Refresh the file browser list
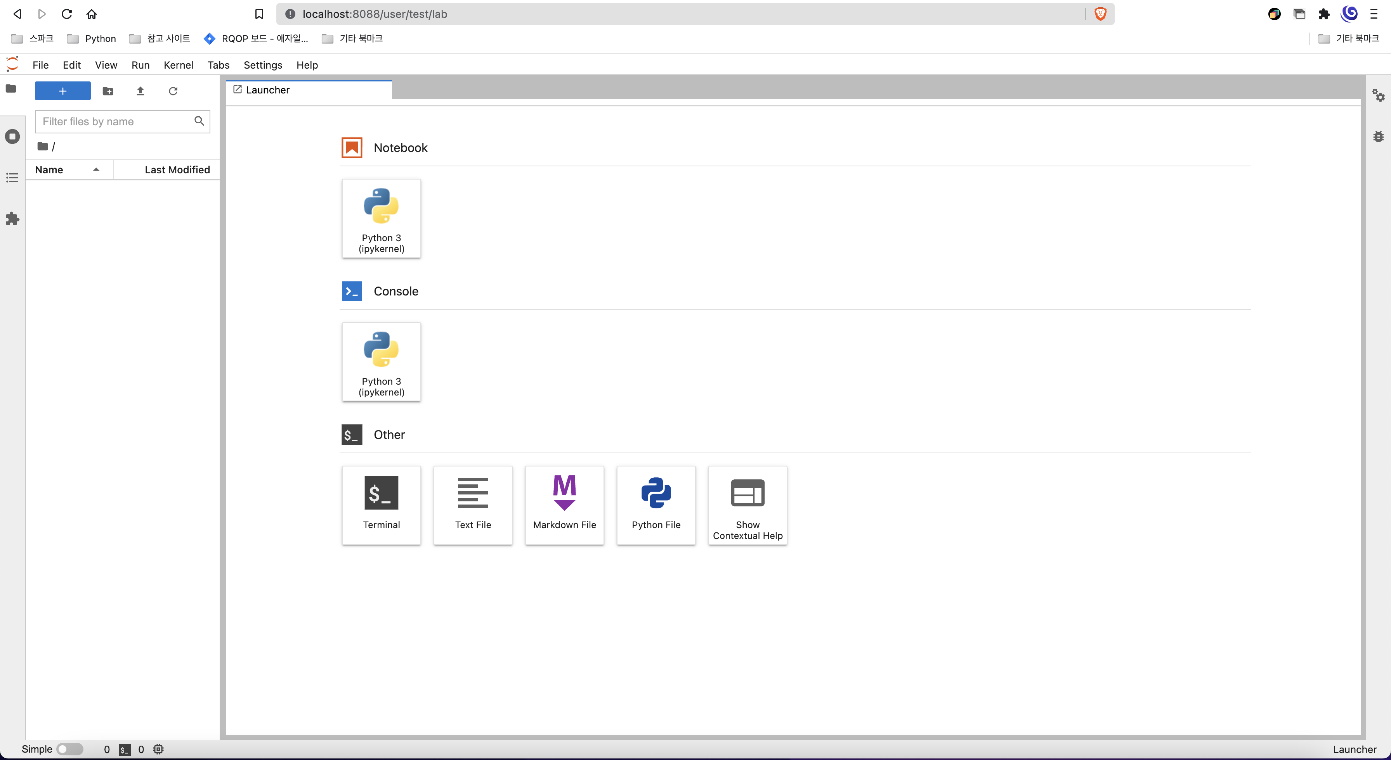This screenshot has height=760, width=1391. pos(173,91)
